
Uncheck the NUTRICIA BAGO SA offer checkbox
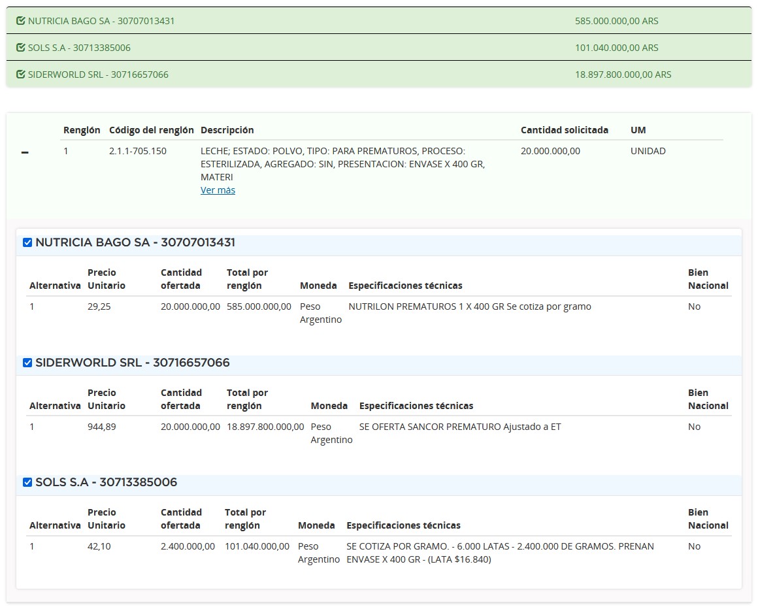pyautogui.click(x=27, y=242)
